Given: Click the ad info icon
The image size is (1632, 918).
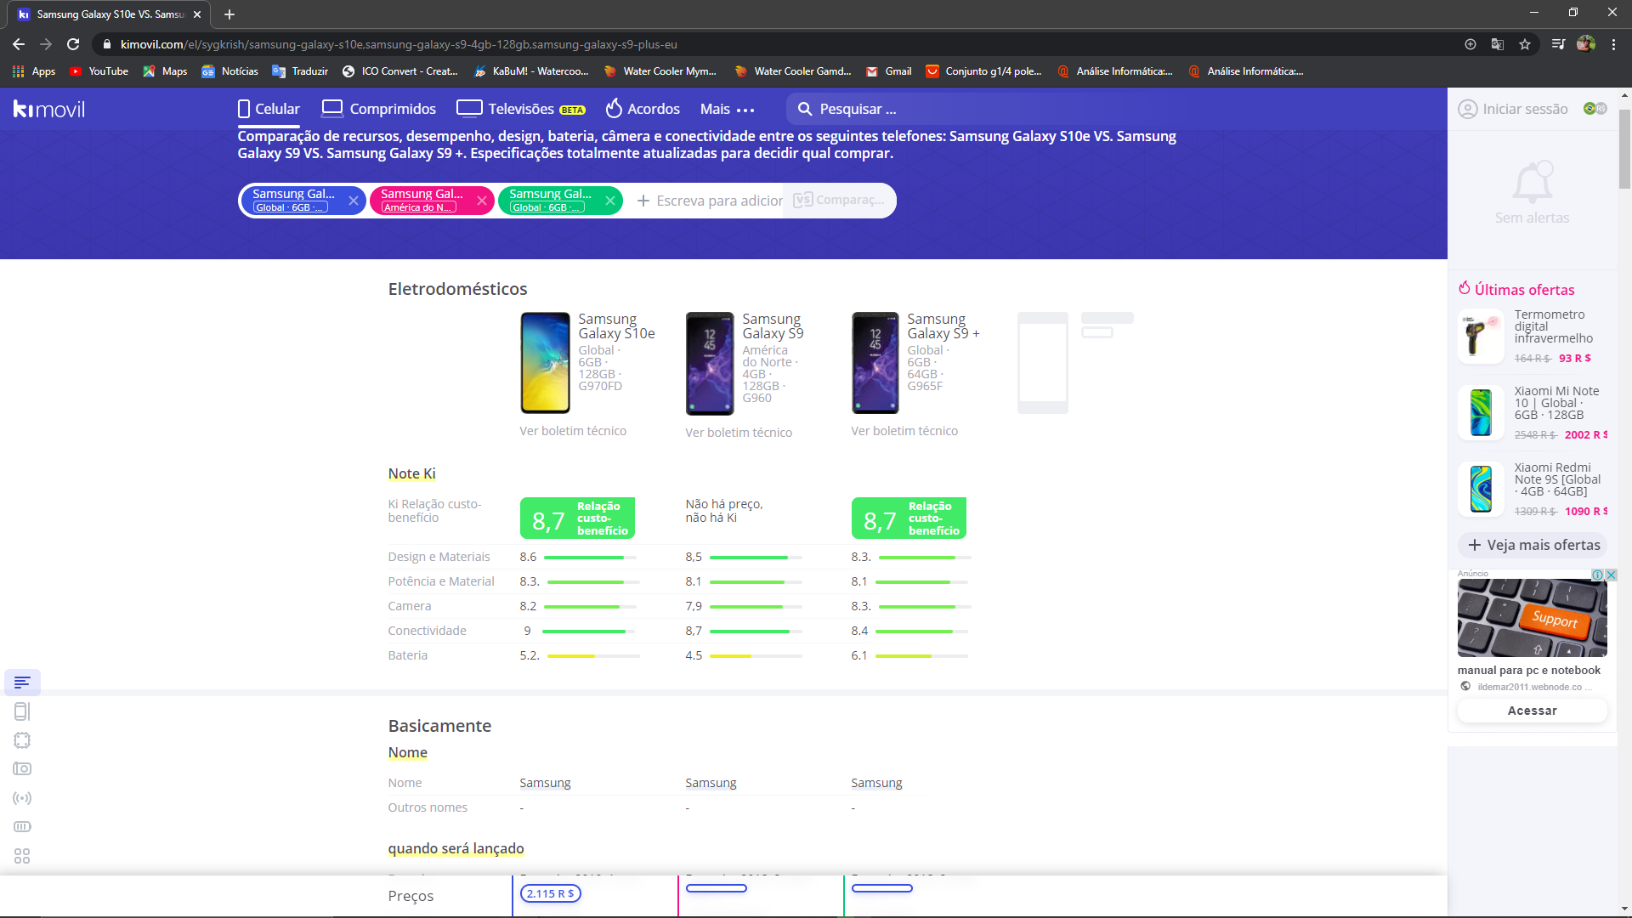Looking at the screenshot, I should coord(1597,575).
